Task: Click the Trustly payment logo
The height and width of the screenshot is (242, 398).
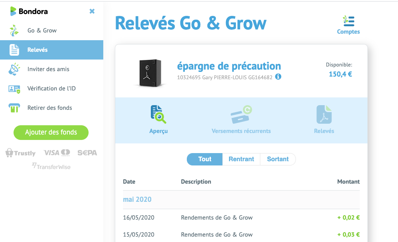Action: pos(20,153)
